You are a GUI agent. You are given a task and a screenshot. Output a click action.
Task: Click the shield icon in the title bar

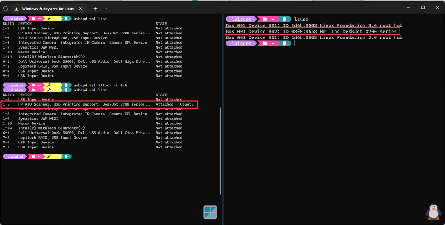coord(5,8)
